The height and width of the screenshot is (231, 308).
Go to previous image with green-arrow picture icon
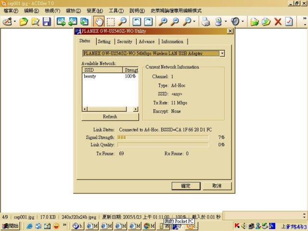pos(61,21)
